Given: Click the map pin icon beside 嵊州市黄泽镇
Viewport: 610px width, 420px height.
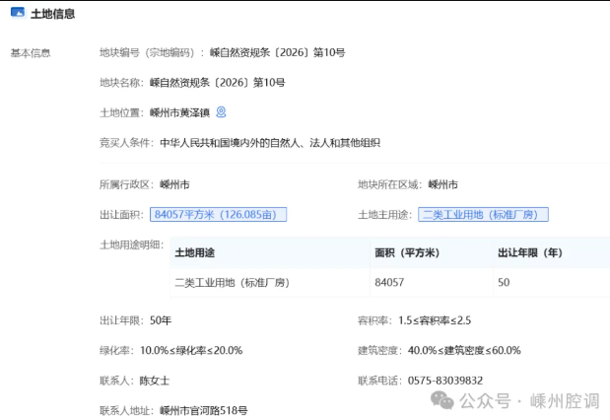Looking at the screenshot, I should pos(222,112).
